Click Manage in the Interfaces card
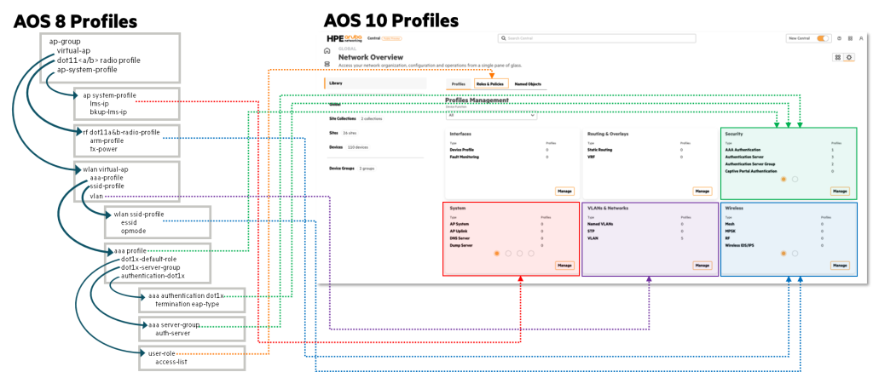Viewport: 873px width, 372px height. 564,192
